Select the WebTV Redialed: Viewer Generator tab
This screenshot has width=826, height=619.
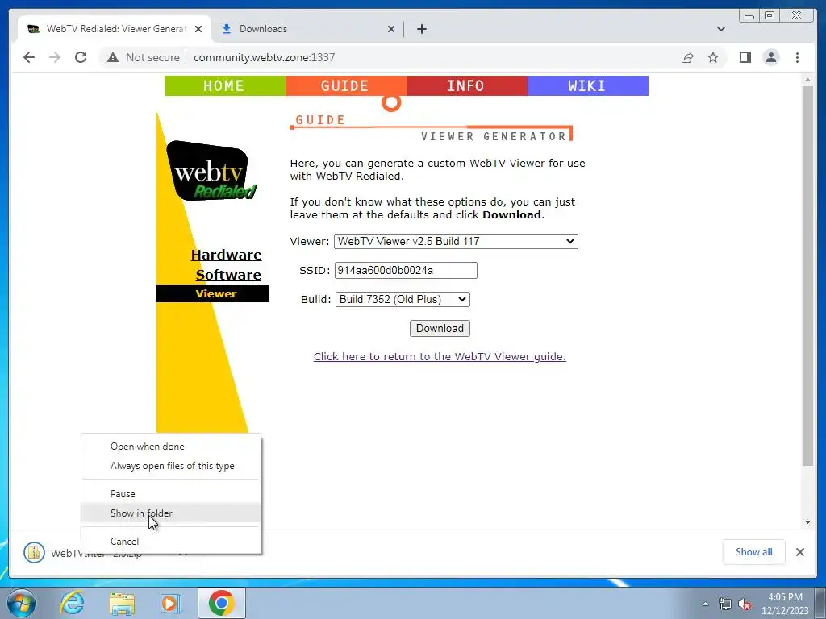pyautogui.click(x=115, y=29)
